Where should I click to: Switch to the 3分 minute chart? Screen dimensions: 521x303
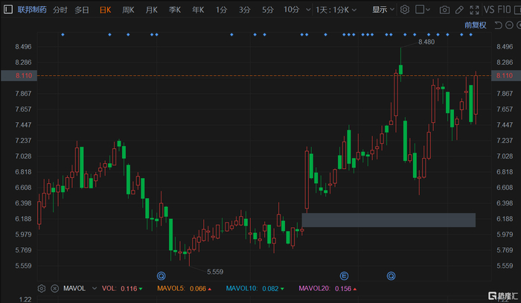point(245,10)
